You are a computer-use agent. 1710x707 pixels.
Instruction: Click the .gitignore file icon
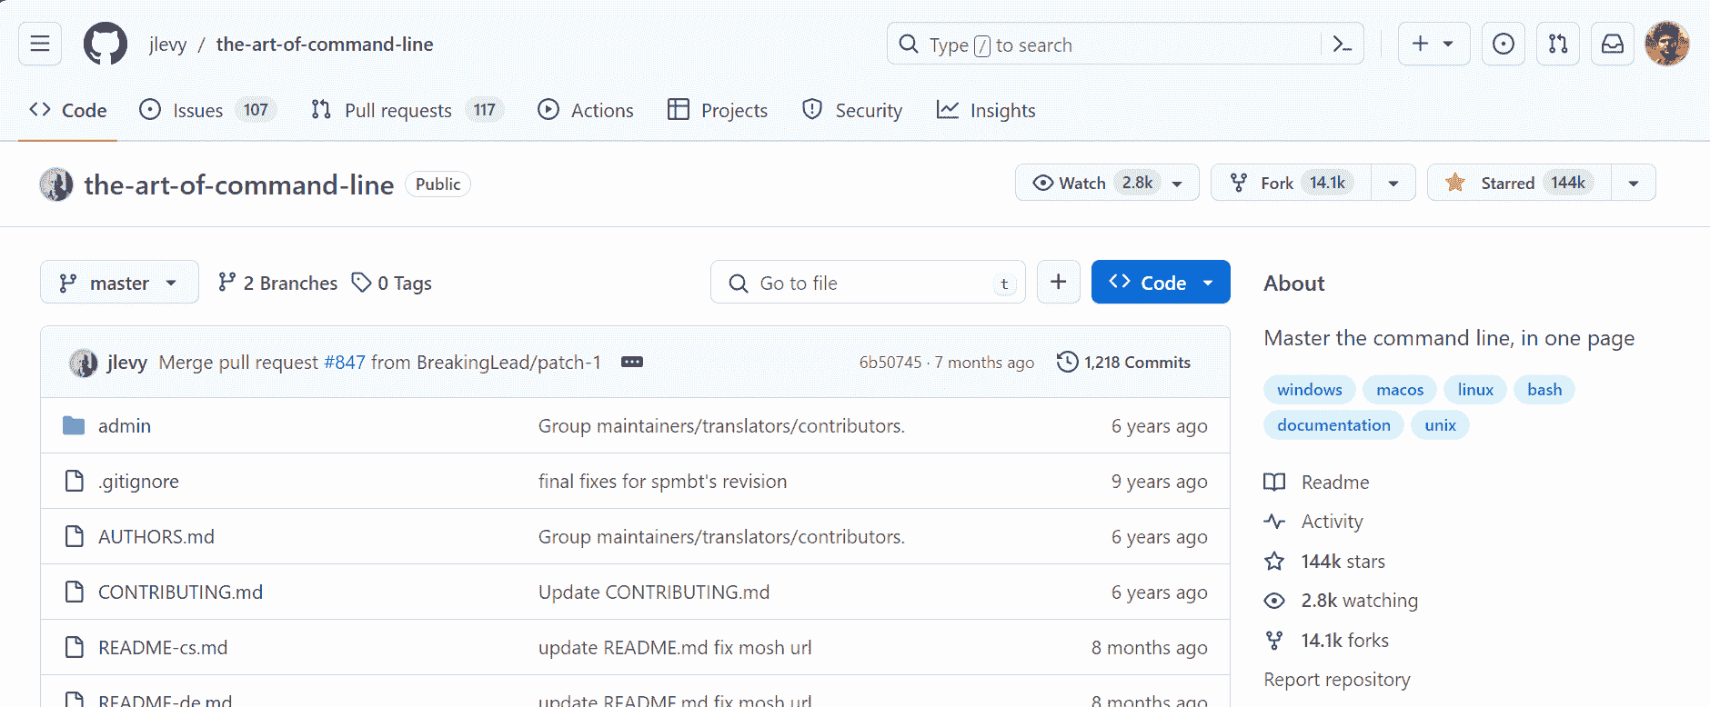coord(75,481)
